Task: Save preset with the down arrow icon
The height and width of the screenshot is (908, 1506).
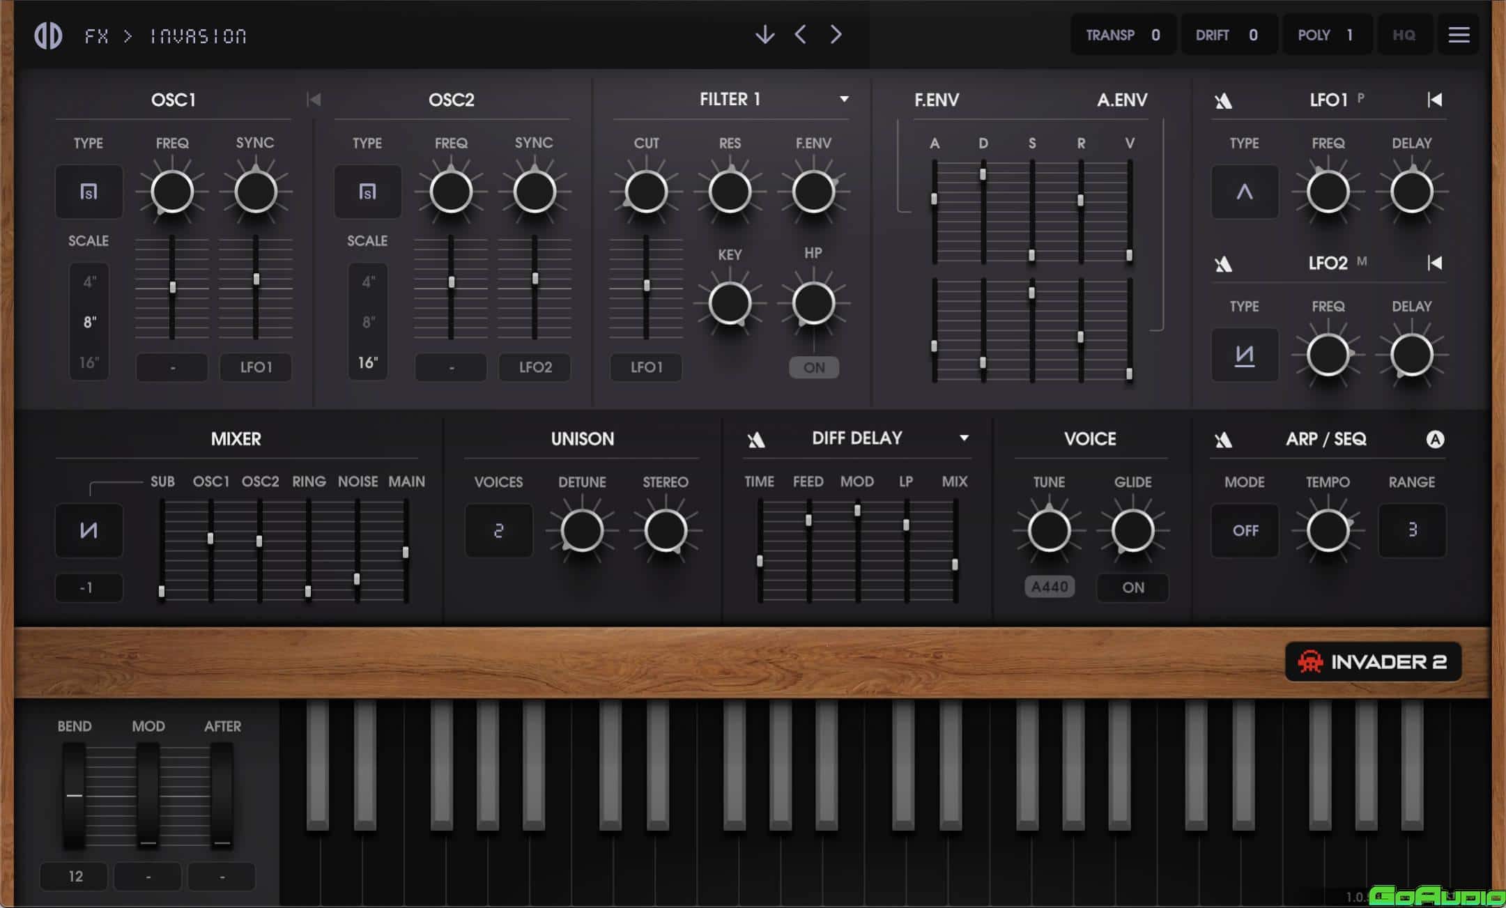Action: point(764,34)
